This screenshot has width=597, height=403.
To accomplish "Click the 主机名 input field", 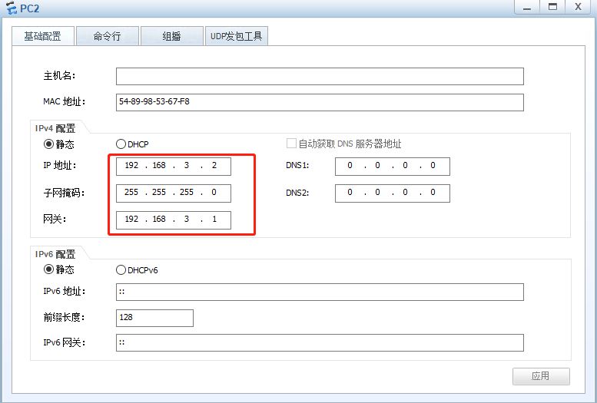I will tap(320, 77).
